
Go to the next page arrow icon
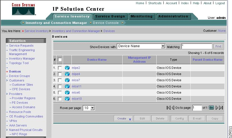click(217, 108)
